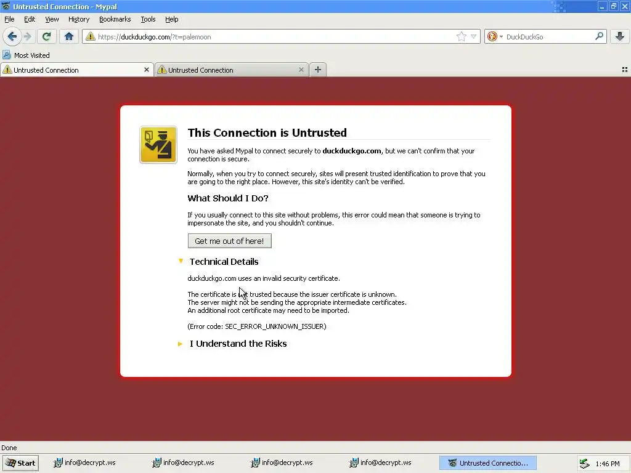Open first info@decrypt.ws taskbar window
This screenshot has width=631, height=473.
pyautogui.click(x=85, y=463)
